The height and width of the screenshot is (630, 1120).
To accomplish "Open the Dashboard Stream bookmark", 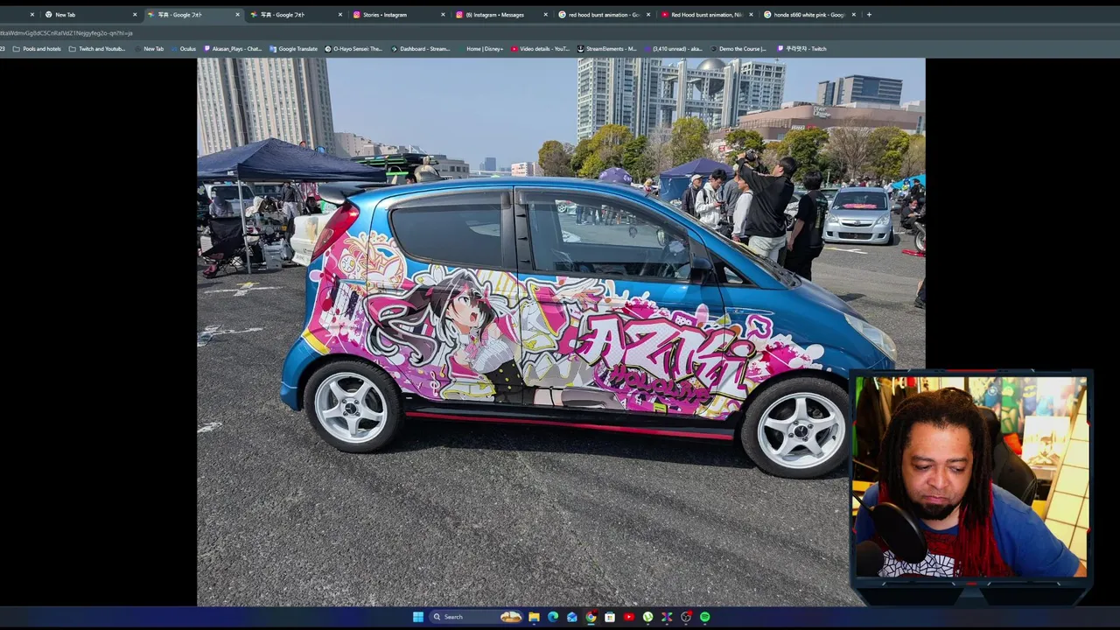I will pyautogui.click(x=420, y=49).
